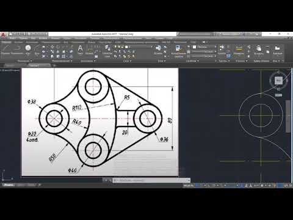Expand the Слои panel

(x=127, y=61)
